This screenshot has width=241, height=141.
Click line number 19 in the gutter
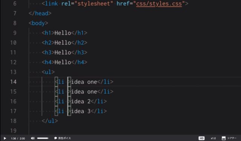point(14,131)
